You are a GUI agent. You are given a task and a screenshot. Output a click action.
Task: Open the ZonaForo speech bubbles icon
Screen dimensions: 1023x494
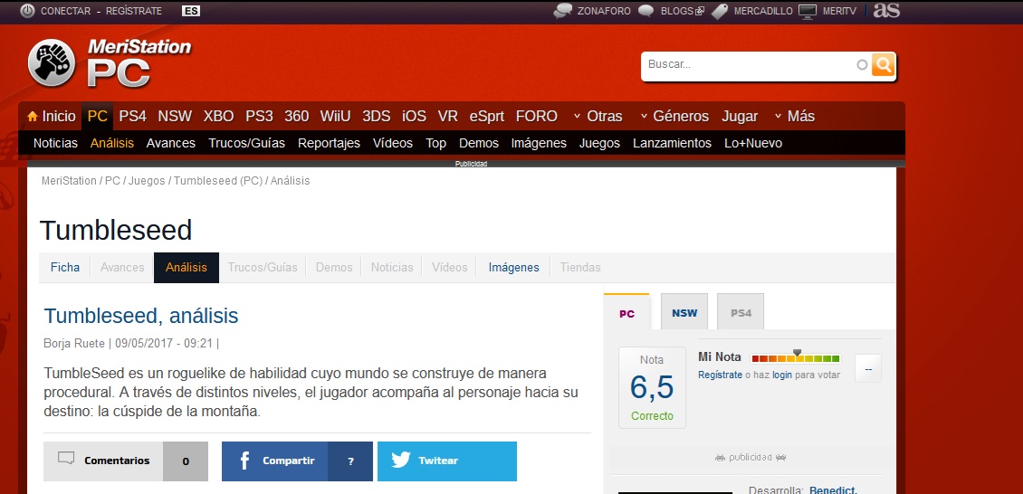click(563, 11)
